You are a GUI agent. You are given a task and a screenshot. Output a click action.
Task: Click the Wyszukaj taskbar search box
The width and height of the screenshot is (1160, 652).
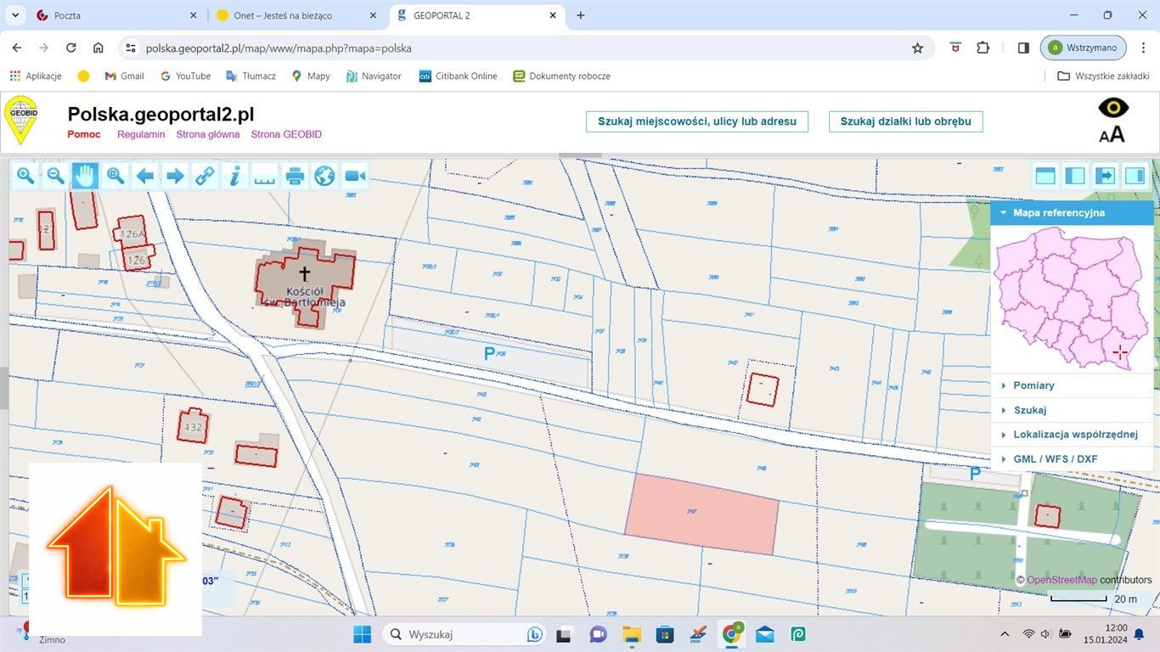coord(464,634)
